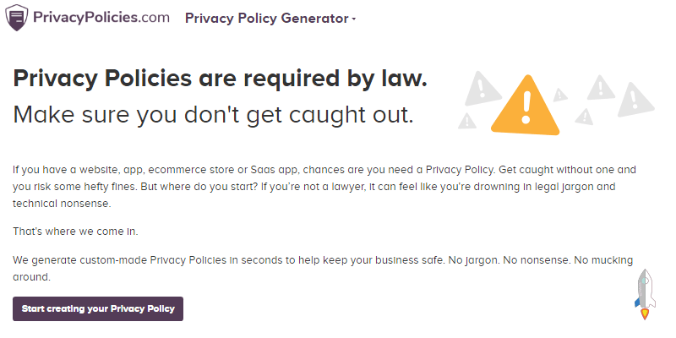Click the large orange warning triangle

coord(526,107)
